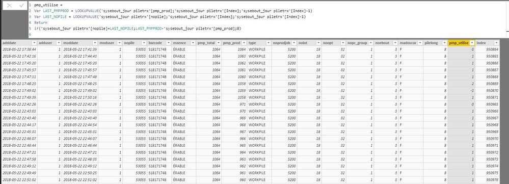Click the cell with Index 950870

coord(487,91)
